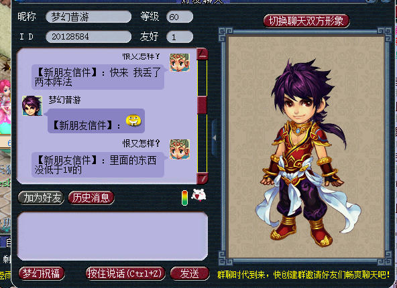Click the 加为好友 button
The width and height of the screenshot is (397, 288).
41,198
